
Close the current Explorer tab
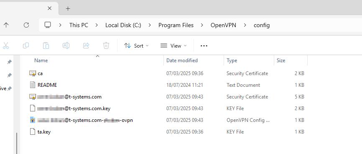pos(49,8)
